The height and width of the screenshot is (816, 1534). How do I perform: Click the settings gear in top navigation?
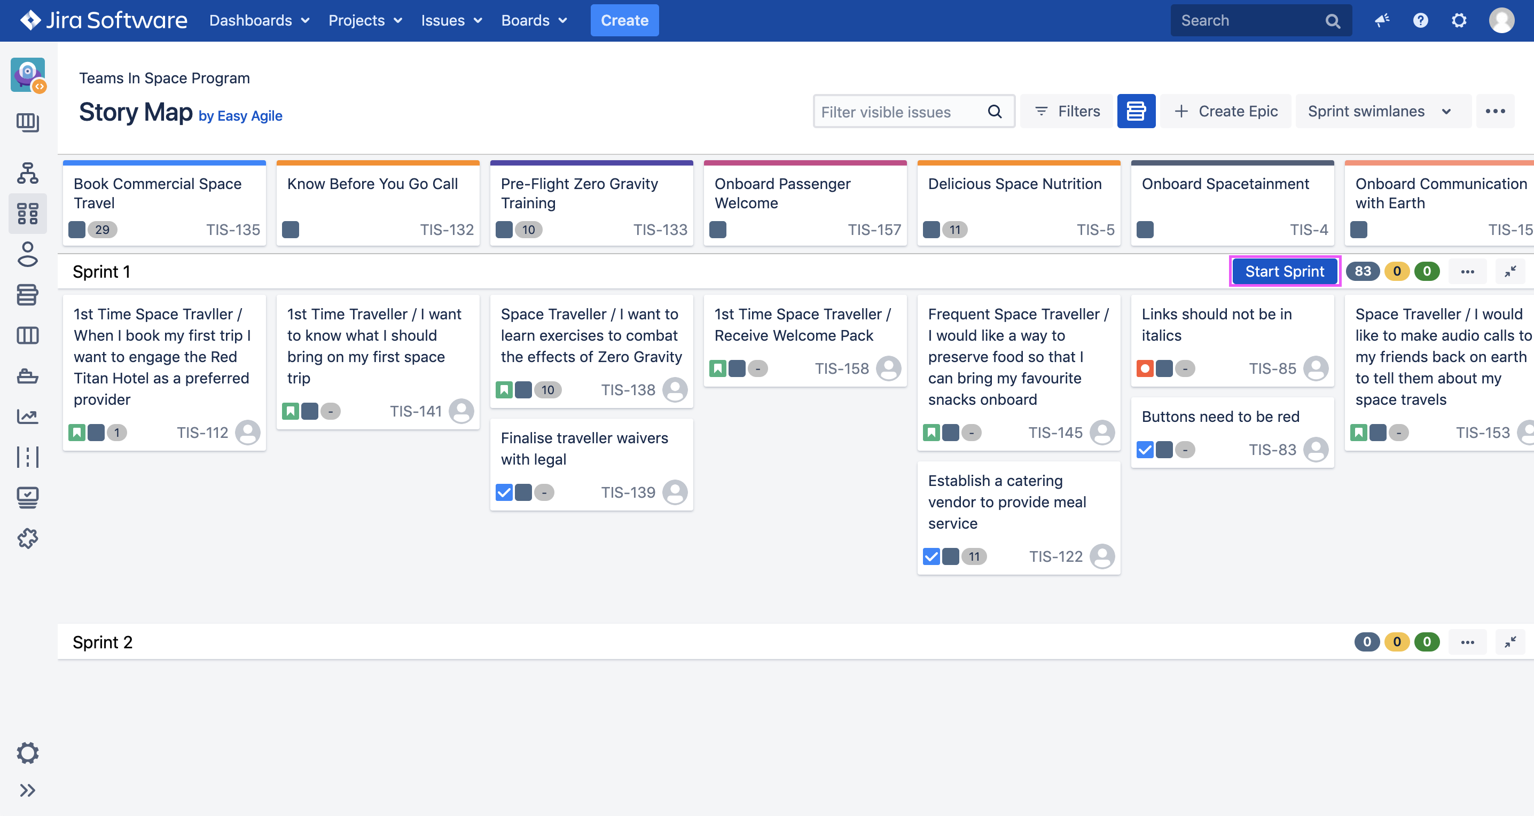[x=1459, y=20]
